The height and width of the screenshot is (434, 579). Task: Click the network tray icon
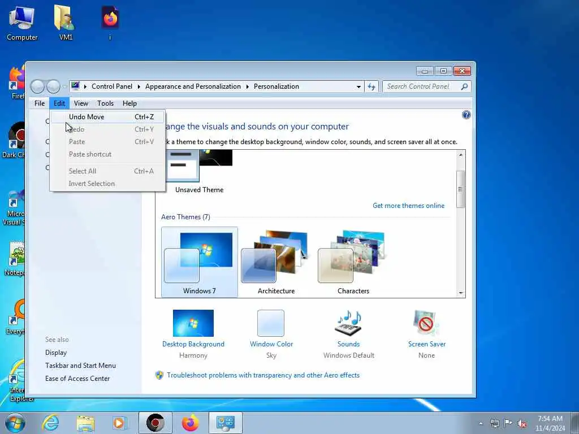[x=494, y=423]
